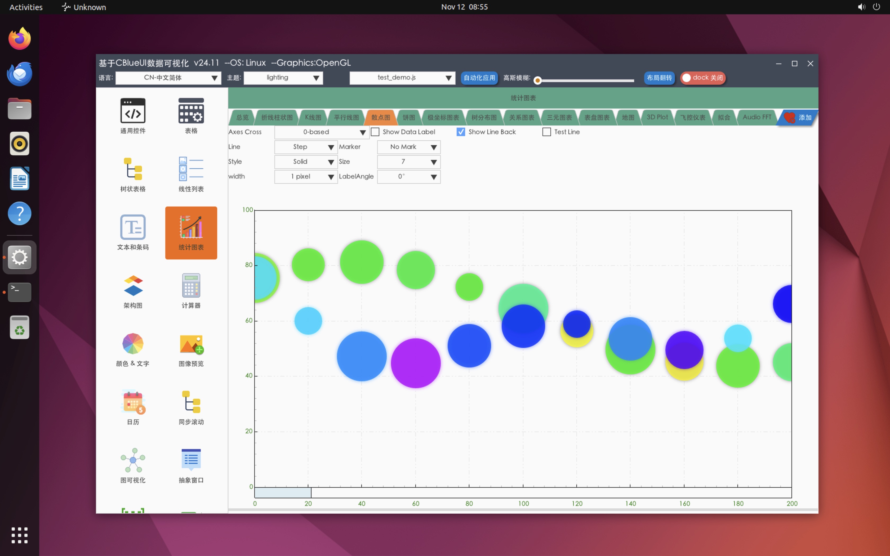Open the 颜色 & 文字 color wheel icon
Viewport: 890px width, 556px height.
point(133,344)
